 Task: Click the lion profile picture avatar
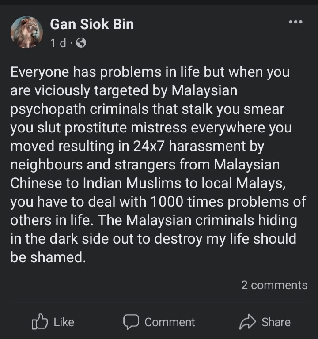tap(26, 32)
